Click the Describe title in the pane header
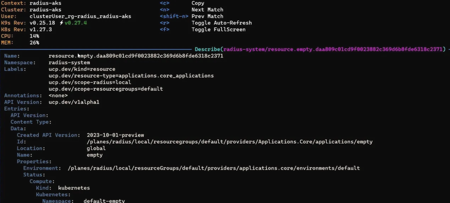This screenshot has width=450, height=203. point(208,49)
